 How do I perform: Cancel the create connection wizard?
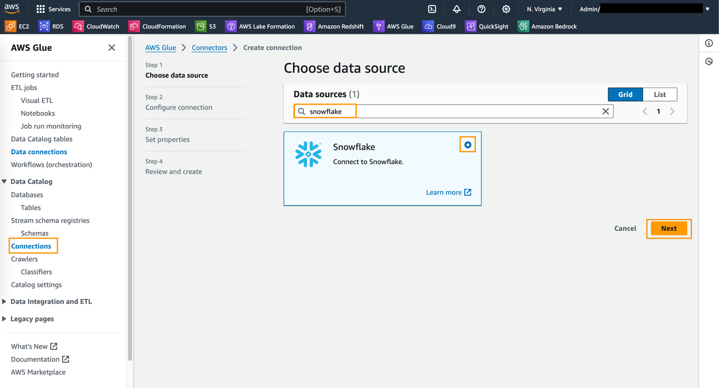tap(625, 228)
